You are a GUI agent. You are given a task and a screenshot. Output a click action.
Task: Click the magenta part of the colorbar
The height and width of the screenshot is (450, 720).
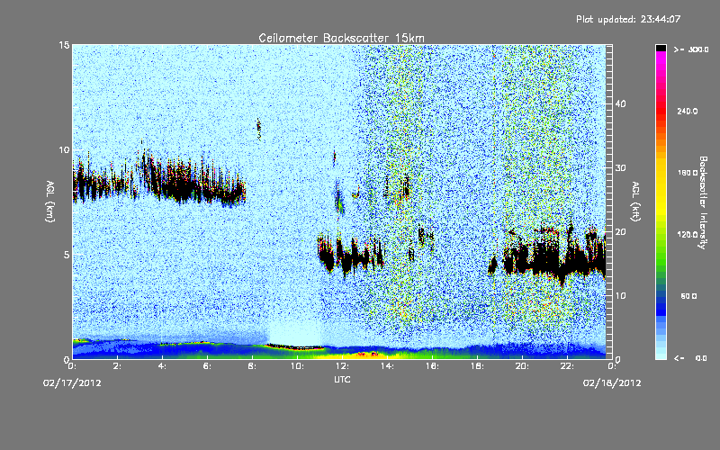point(661,59)
